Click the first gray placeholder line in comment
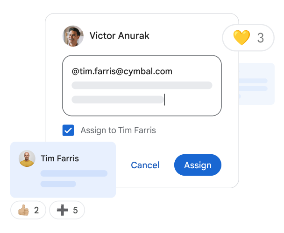This screenshot has height=233, width=284. (x=142, y=85)
